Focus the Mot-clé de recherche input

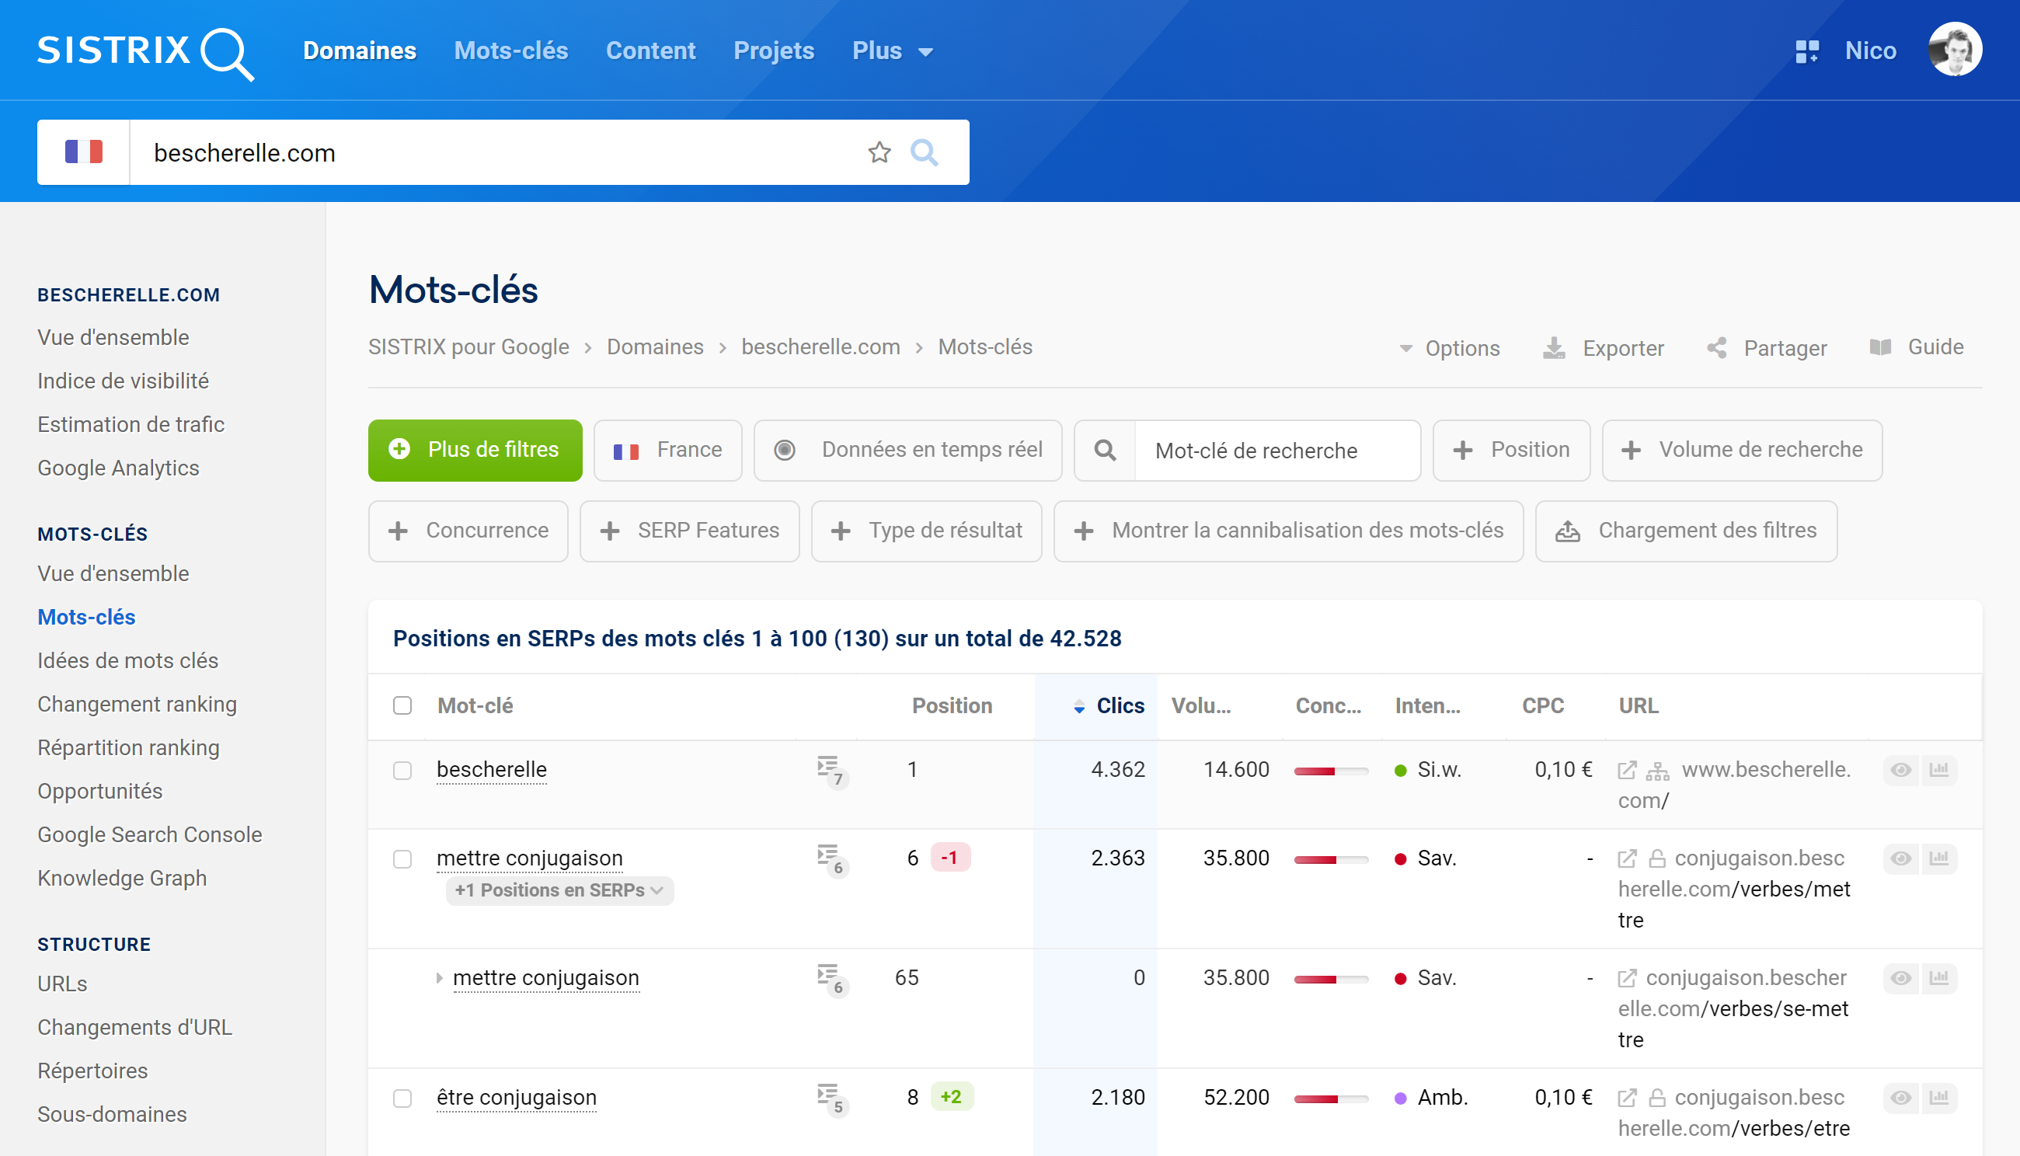1277,450
